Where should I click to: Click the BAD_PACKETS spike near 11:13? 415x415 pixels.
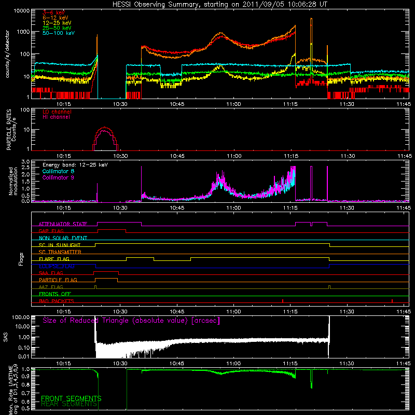pyautogui.click(x=283, y=301)
